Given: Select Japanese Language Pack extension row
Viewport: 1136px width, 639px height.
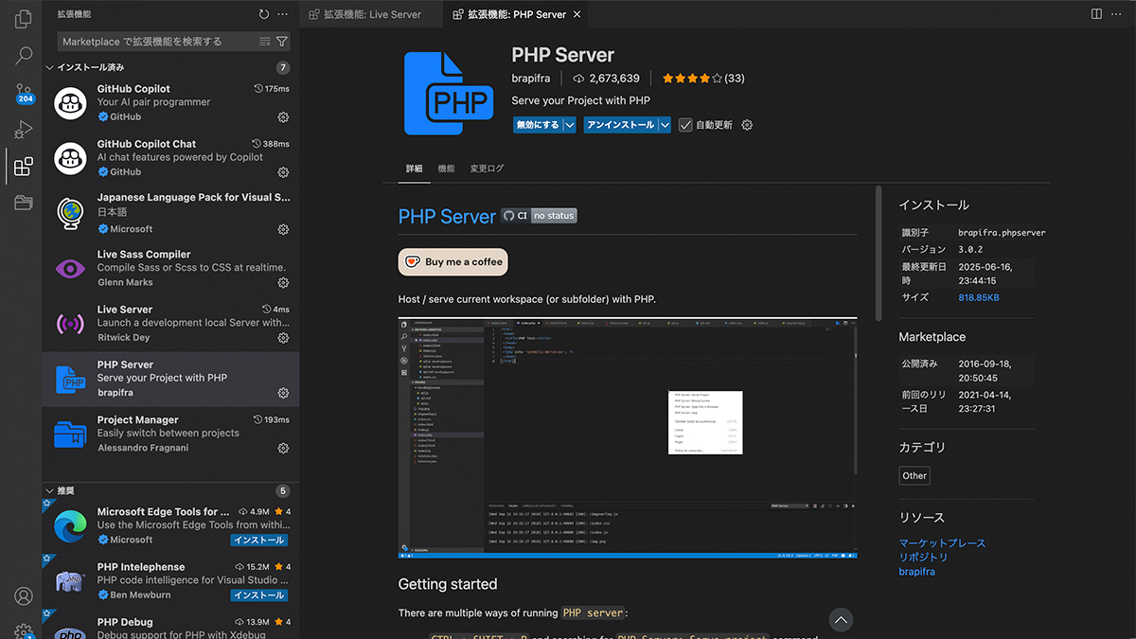Looking at the screenshot, I should click(x=170, y=214).
